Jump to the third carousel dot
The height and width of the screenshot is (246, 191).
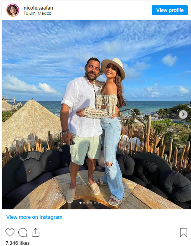point(88,203)
